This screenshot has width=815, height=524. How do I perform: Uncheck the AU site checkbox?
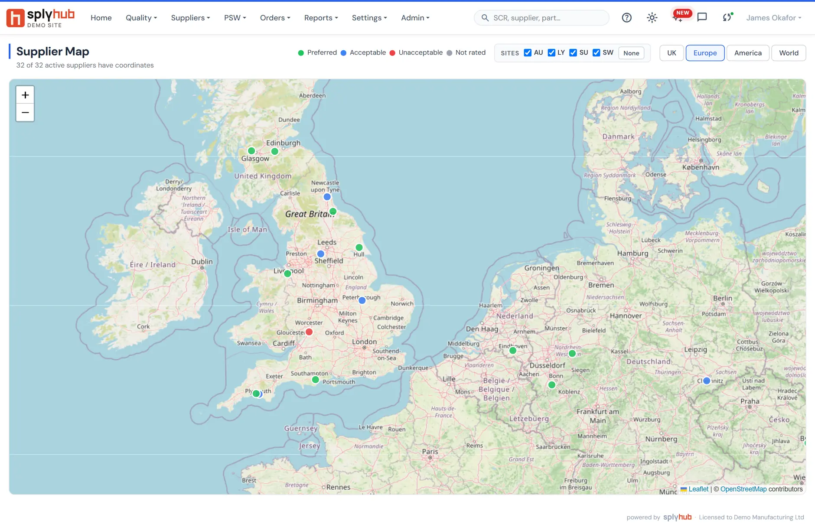pos(528,53)
